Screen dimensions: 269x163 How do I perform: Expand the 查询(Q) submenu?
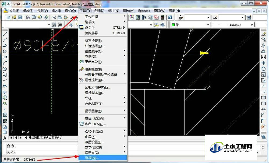(x=103, y=57)
